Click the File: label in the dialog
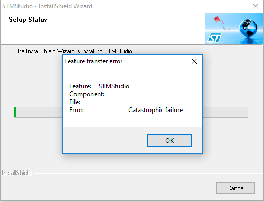This screenshot has width=264, height=202. pyautogui.click(x=74, y=102)
